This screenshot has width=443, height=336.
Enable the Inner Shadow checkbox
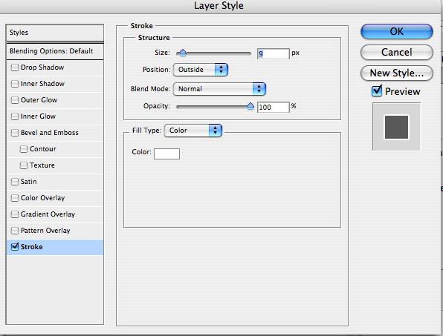click(x=14, y=84)
